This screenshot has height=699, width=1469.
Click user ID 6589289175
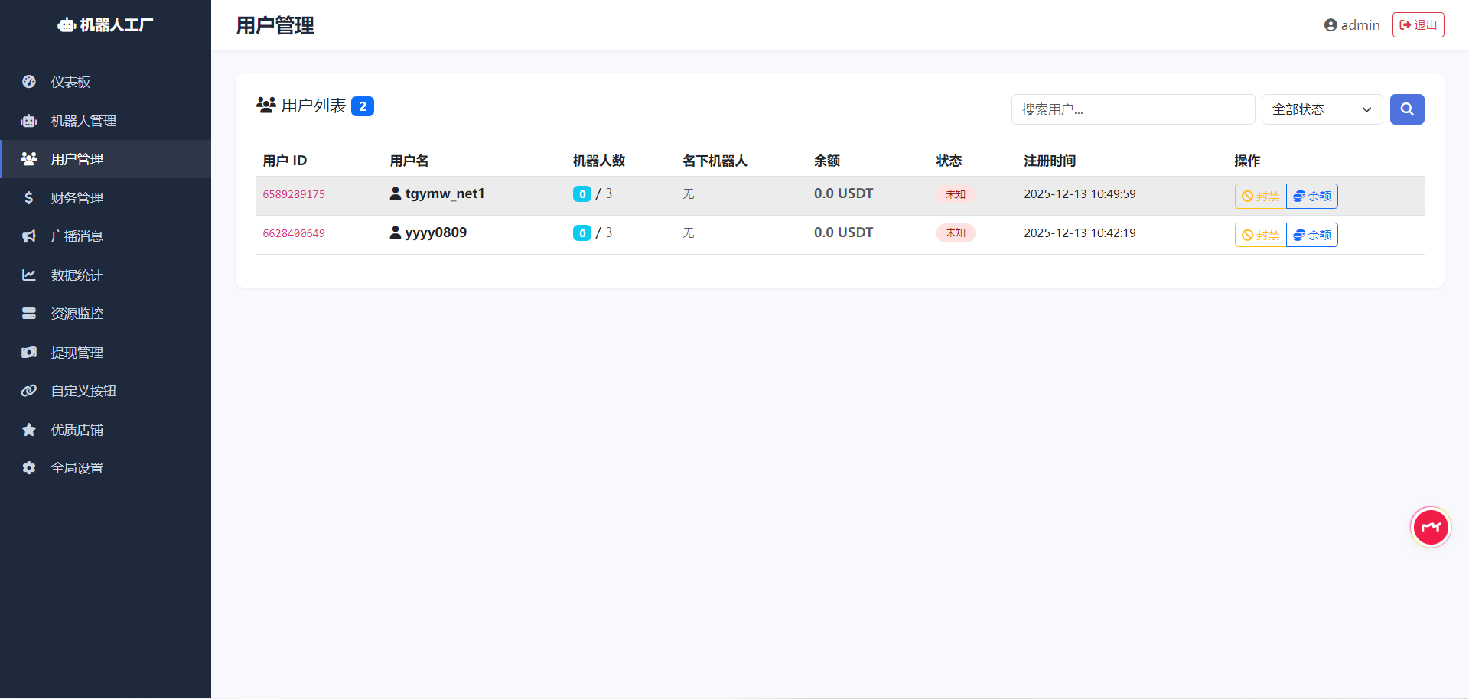pos(294,194)
